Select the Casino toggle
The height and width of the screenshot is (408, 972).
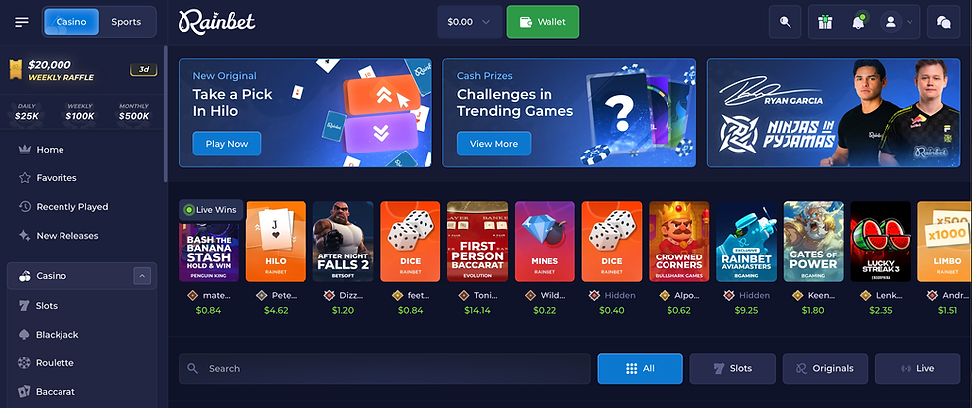[71, 22]
